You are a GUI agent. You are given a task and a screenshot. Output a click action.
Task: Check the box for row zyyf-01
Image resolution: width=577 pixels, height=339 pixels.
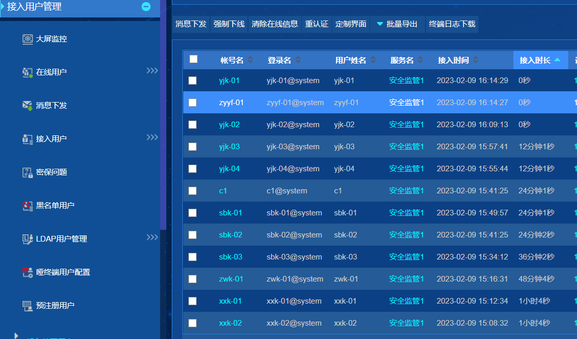193,103
